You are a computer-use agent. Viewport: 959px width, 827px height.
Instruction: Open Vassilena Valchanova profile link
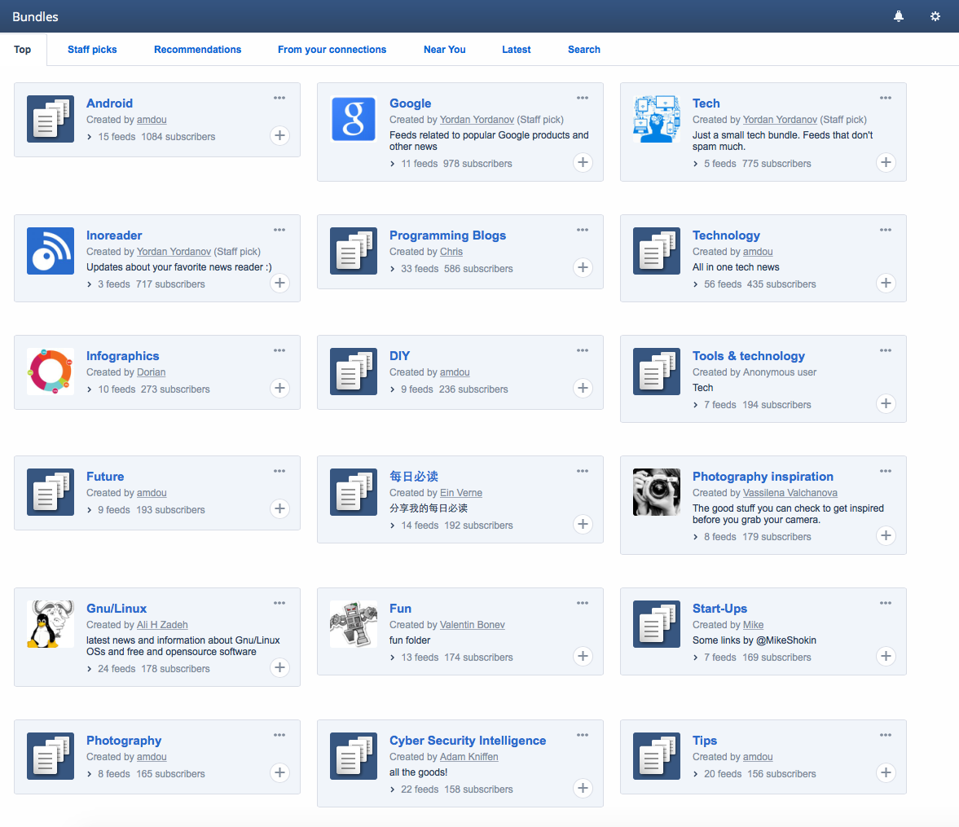click(790, 492)
